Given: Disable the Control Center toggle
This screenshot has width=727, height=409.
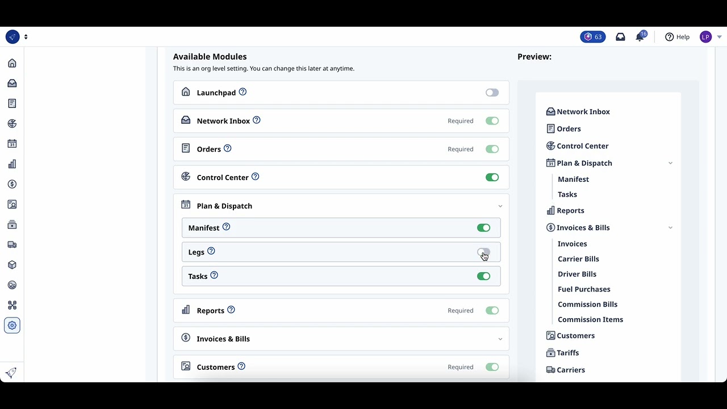Looking at the screenshot, I should click(492, 177).
